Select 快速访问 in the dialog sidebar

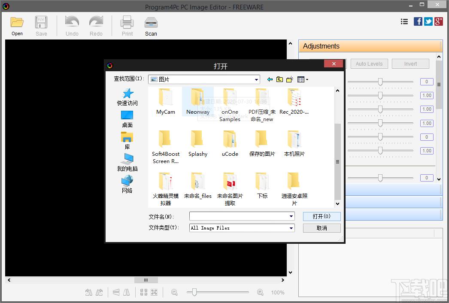[x=127, y=97]
